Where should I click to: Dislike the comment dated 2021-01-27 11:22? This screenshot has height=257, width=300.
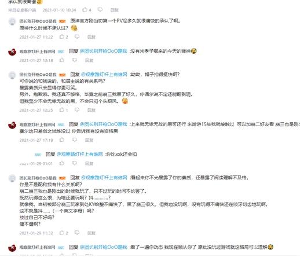(x=77, y=36)
